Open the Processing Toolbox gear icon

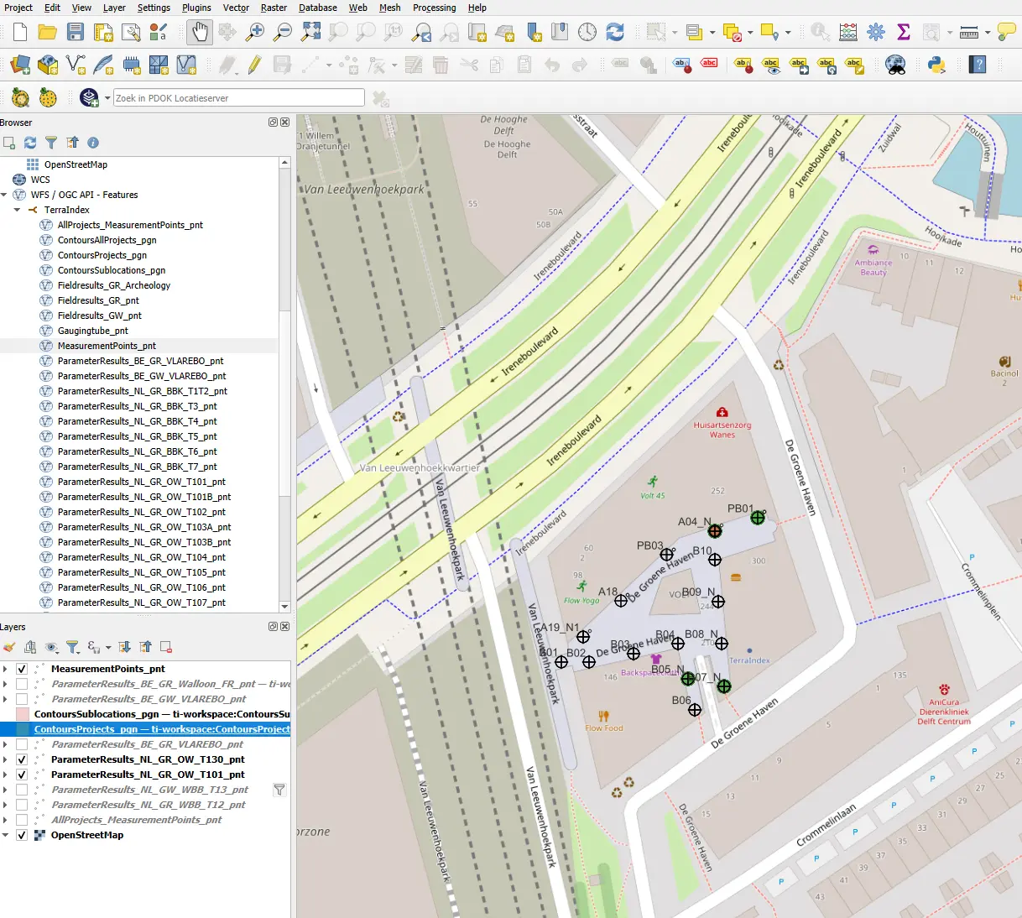coord(876,33)
